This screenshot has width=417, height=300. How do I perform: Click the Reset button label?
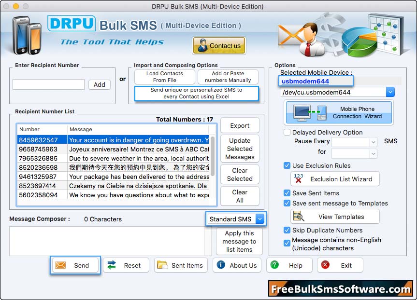click(132, 265)
